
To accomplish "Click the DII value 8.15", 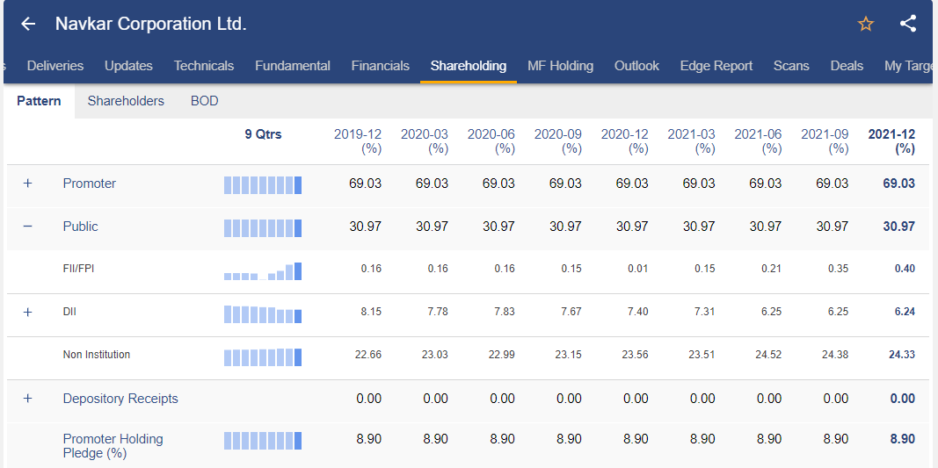I will coord(372,312).
